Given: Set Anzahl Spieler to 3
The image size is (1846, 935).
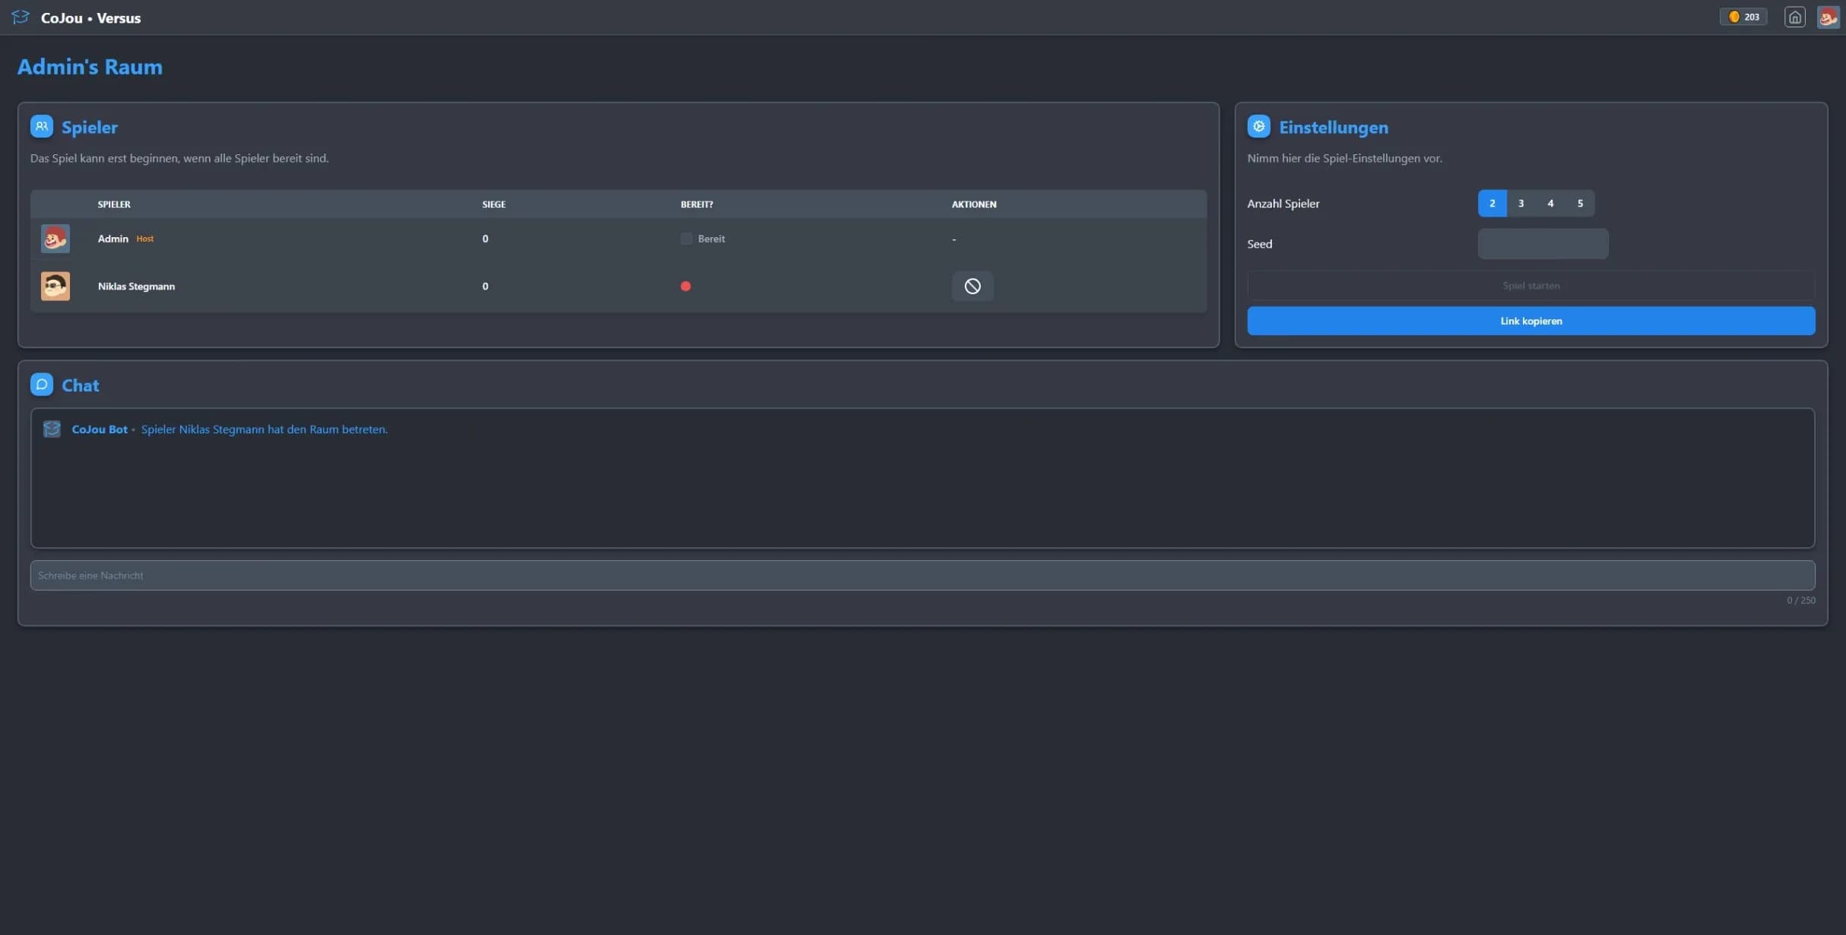Looking at the screenshot, I should click(1521, 203).
